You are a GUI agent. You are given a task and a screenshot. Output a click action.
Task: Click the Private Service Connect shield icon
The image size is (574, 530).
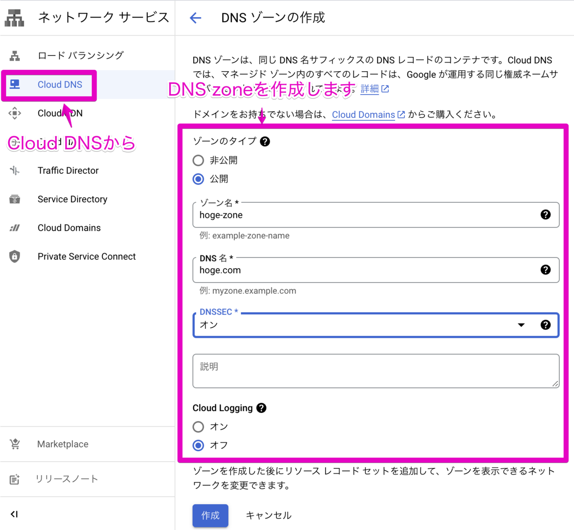[x=15, y=256]
